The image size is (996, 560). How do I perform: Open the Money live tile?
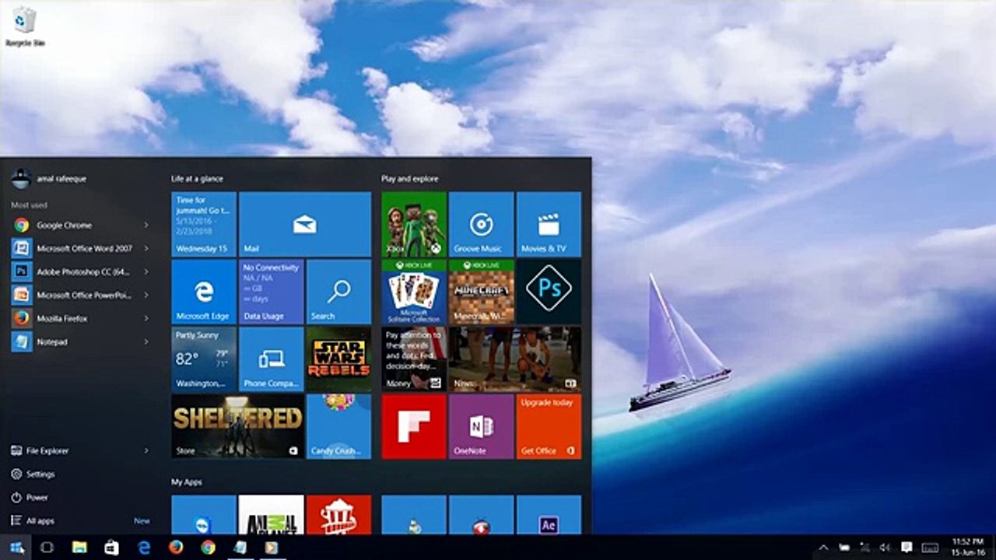click(x=414, y=359)
